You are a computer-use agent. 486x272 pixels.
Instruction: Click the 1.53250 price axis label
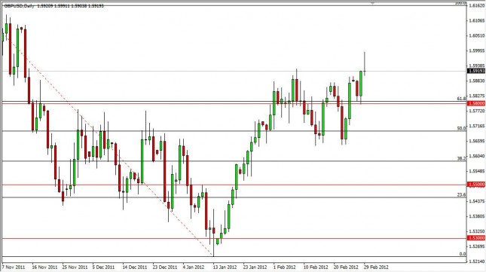click(x=477, y=231)
